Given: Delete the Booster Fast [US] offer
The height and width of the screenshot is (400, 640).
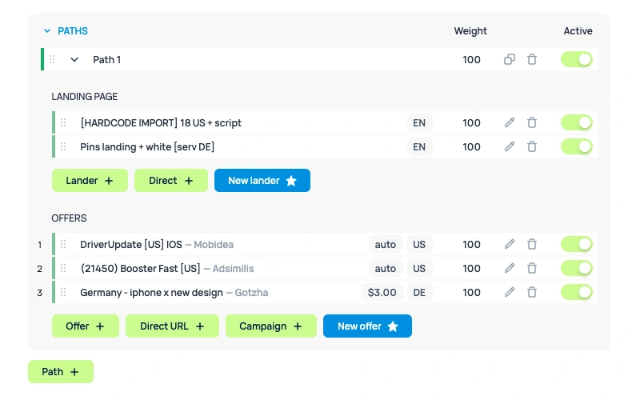Looking at the screenshot, I should 532,268.
